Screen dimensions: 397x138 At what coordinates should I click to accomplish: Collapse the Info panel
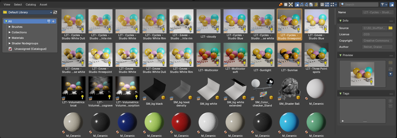click(x=340, y=21)
